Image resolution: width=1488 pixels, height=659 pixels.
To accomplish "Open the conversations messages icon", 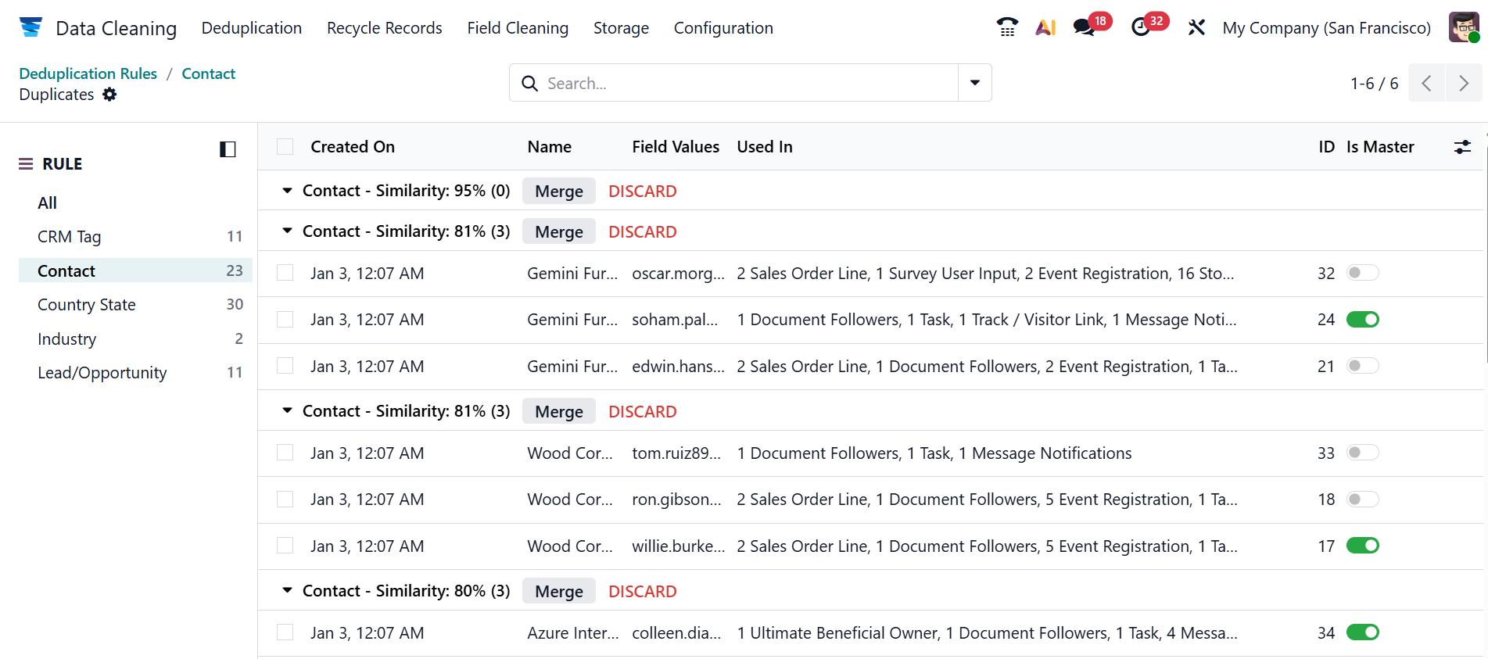I will pos(1084,27).
